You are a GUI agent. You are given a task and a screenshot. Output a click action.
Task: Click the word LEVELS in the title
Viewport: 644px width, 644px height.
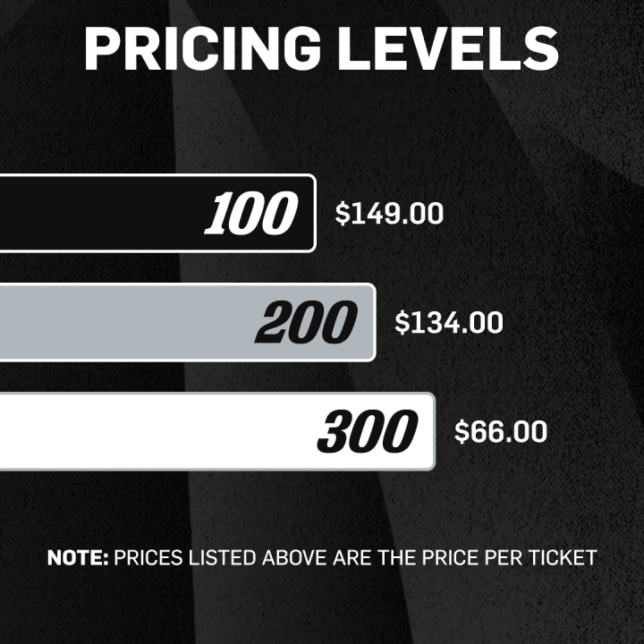coord(448,49)
